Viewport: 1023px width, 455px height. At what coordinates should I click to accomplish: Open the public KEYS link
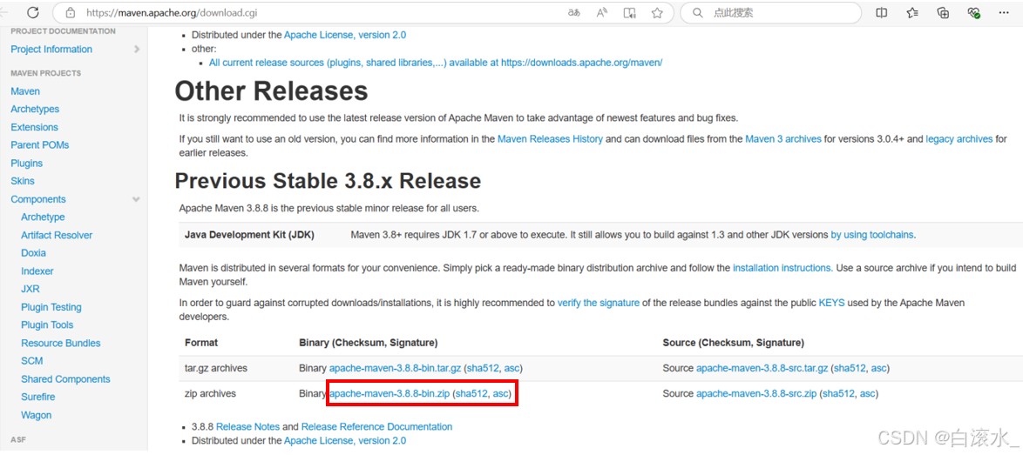[831, 303]
